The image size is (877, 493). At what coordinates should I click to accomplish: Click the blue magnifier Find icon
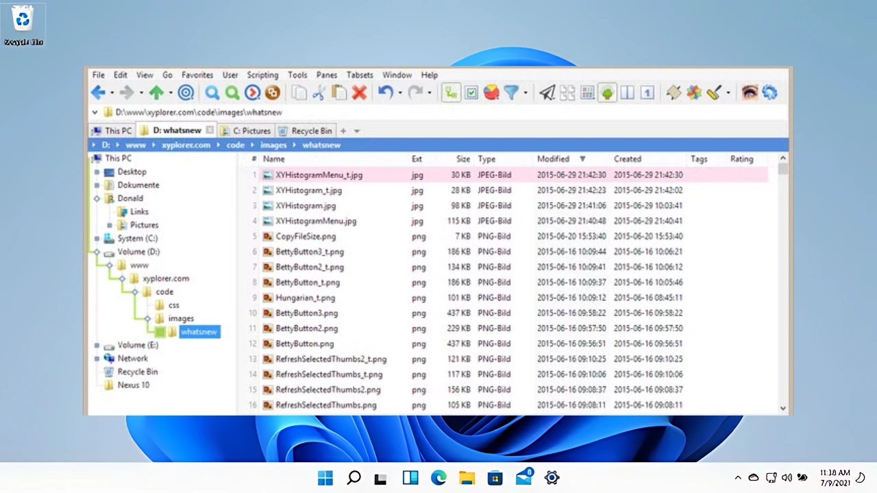(212, 92)
